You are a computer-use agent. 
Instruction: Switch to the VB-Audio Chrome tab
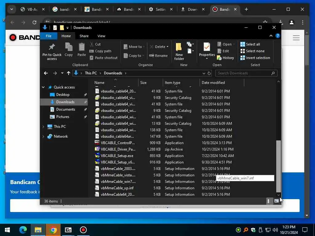point(33,10)
